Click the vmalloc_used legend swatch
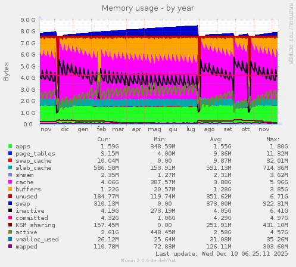The width and height of the screenshot is (296, 267). click(10, 239)
